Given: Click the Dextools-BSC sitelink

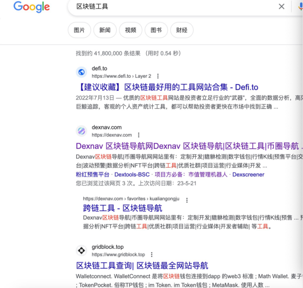Looking at the screenshot, I should pos(132,175).
